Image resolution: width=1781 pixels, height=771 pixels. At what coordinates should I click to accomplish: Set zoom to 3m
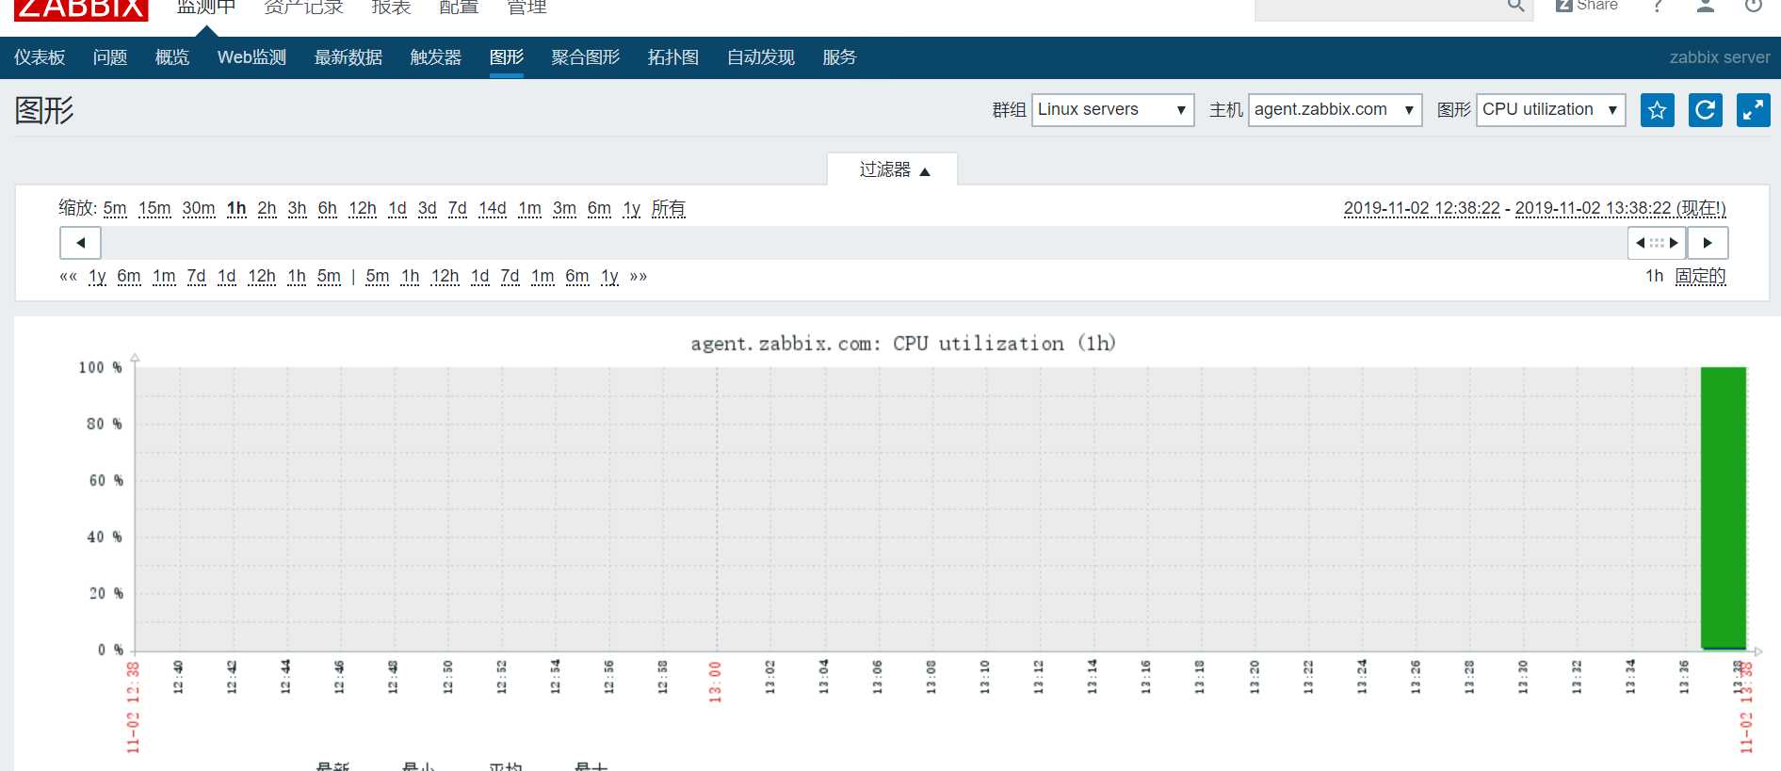coord(565,209)
